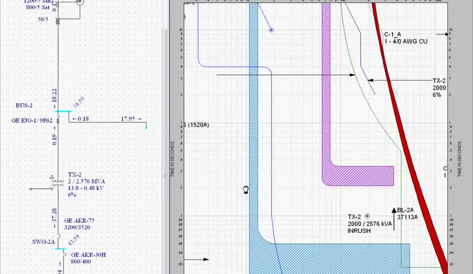This screenshot has height=274, width=473.
Task: Click the C-1_A 4/0 AWG CU label
Action: pyautogui.click(x=406, y=38)
